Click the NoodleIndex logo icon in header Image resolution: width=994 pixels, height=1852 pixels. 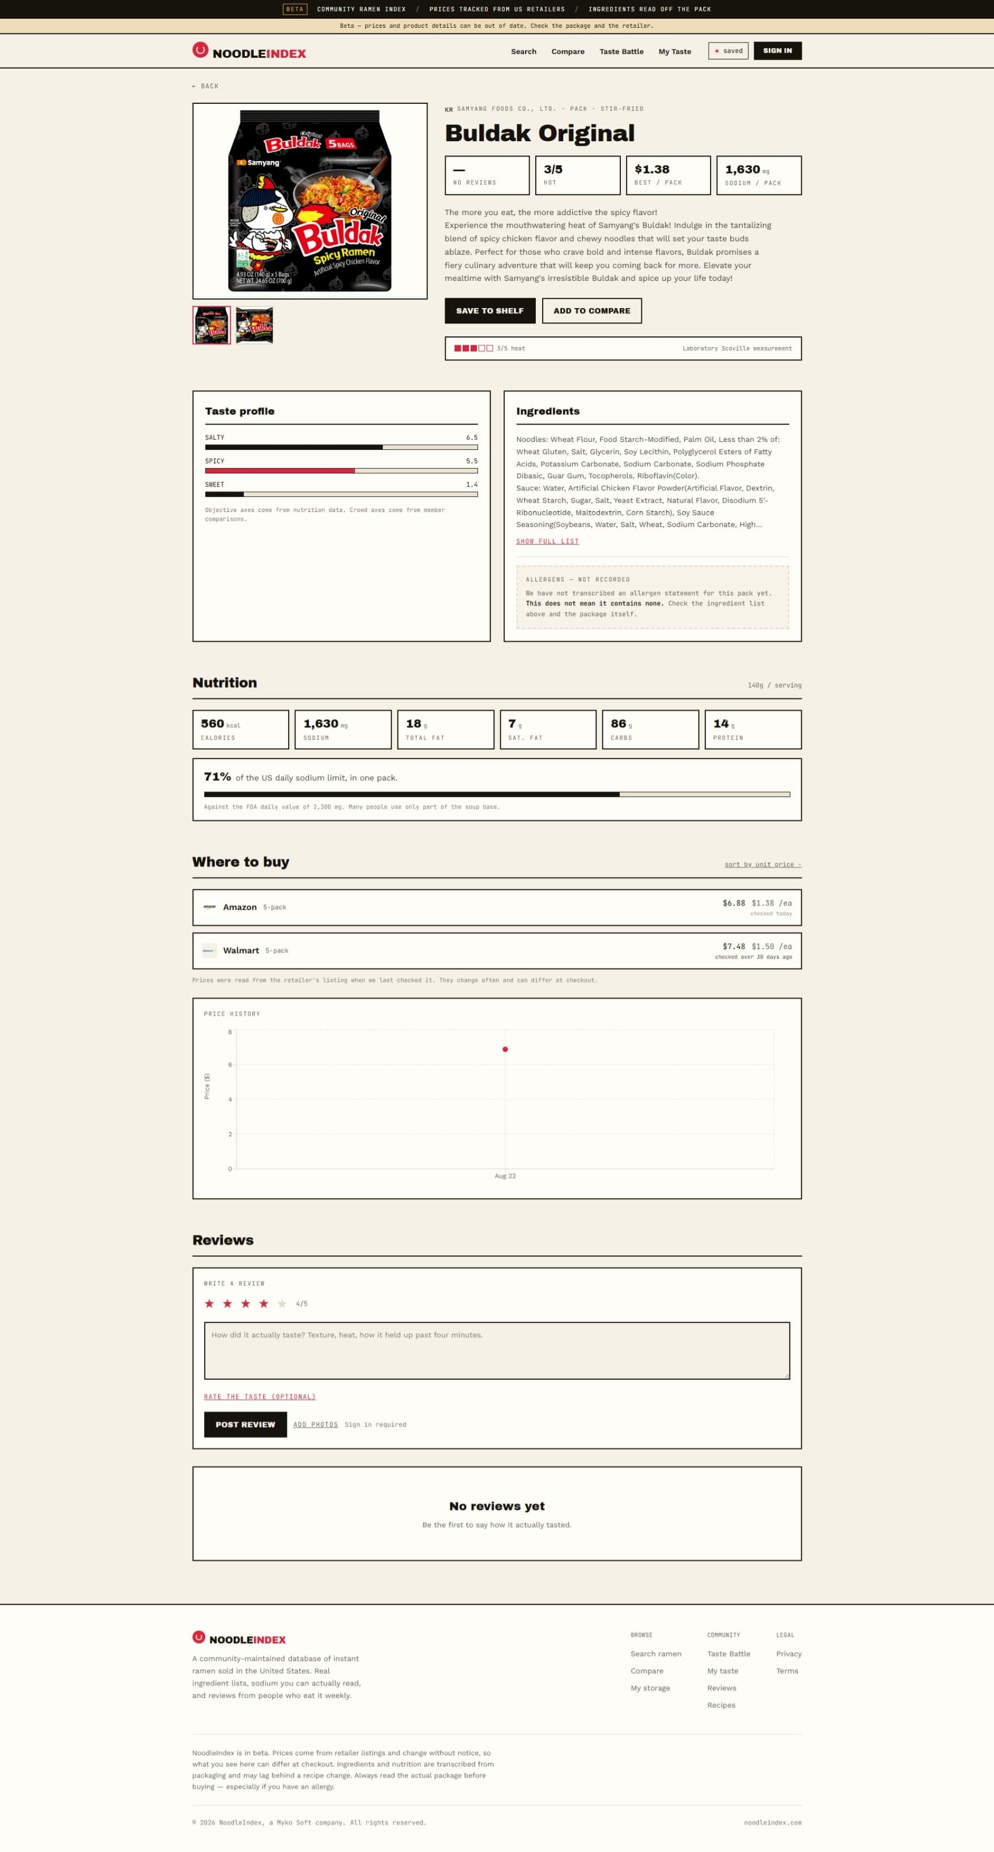[x=200, y=50]
